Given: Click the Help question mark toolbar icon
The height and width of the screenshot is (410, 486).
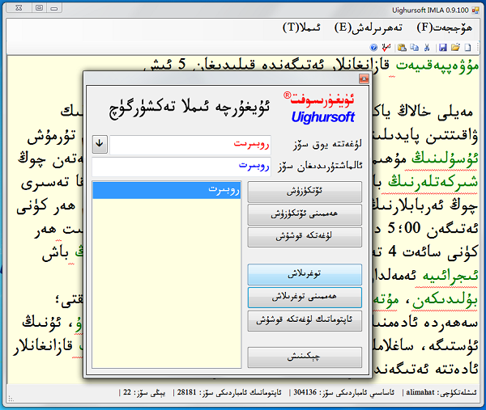Looking at the screenshot, I should pyautogui.click(x=373, y=48).
